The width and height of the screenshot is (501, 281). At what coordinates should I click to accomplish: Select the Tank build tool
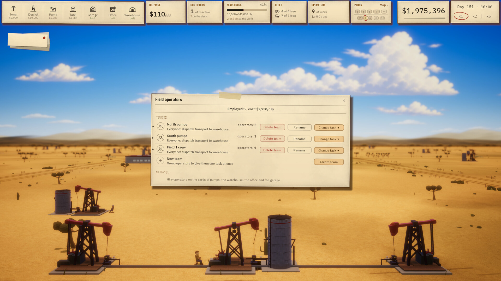73,12
